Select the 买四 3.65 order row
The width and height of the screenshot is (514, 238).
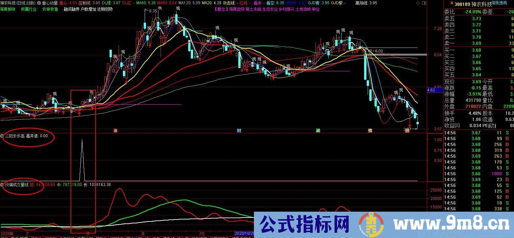coord(479,69)
